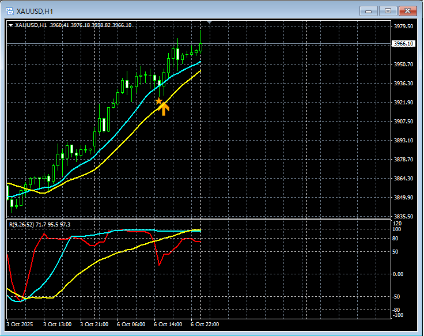Image resolution: width=424 pixels, height=336 pixels.
Task: Click the chart window icon beside XAUUSD,H1
Action: tap(10, 11)
